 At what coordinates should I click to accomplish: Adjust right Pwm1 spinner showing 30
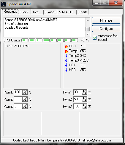(84, 92)
